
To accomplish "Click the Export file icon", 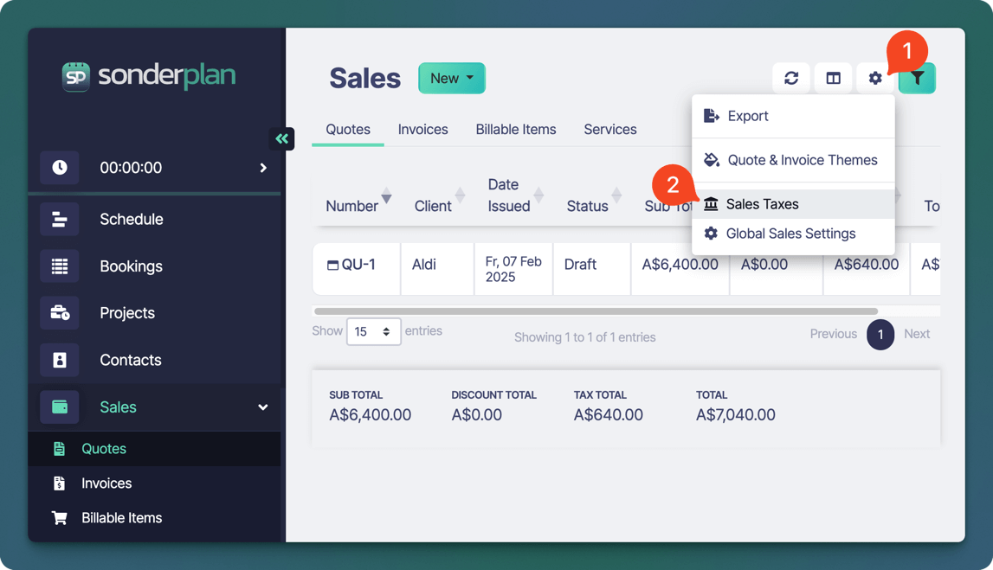I will pos(711,116).
